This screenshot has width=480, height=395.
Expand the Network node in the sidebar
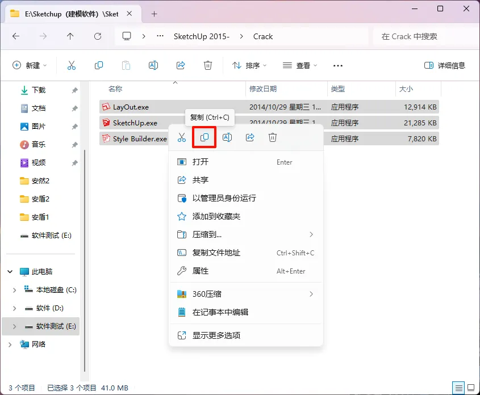[10, 344]
